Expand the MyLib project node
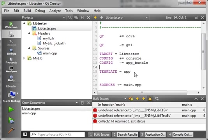Viewport: 208px width, 140px height. (24, 58)
